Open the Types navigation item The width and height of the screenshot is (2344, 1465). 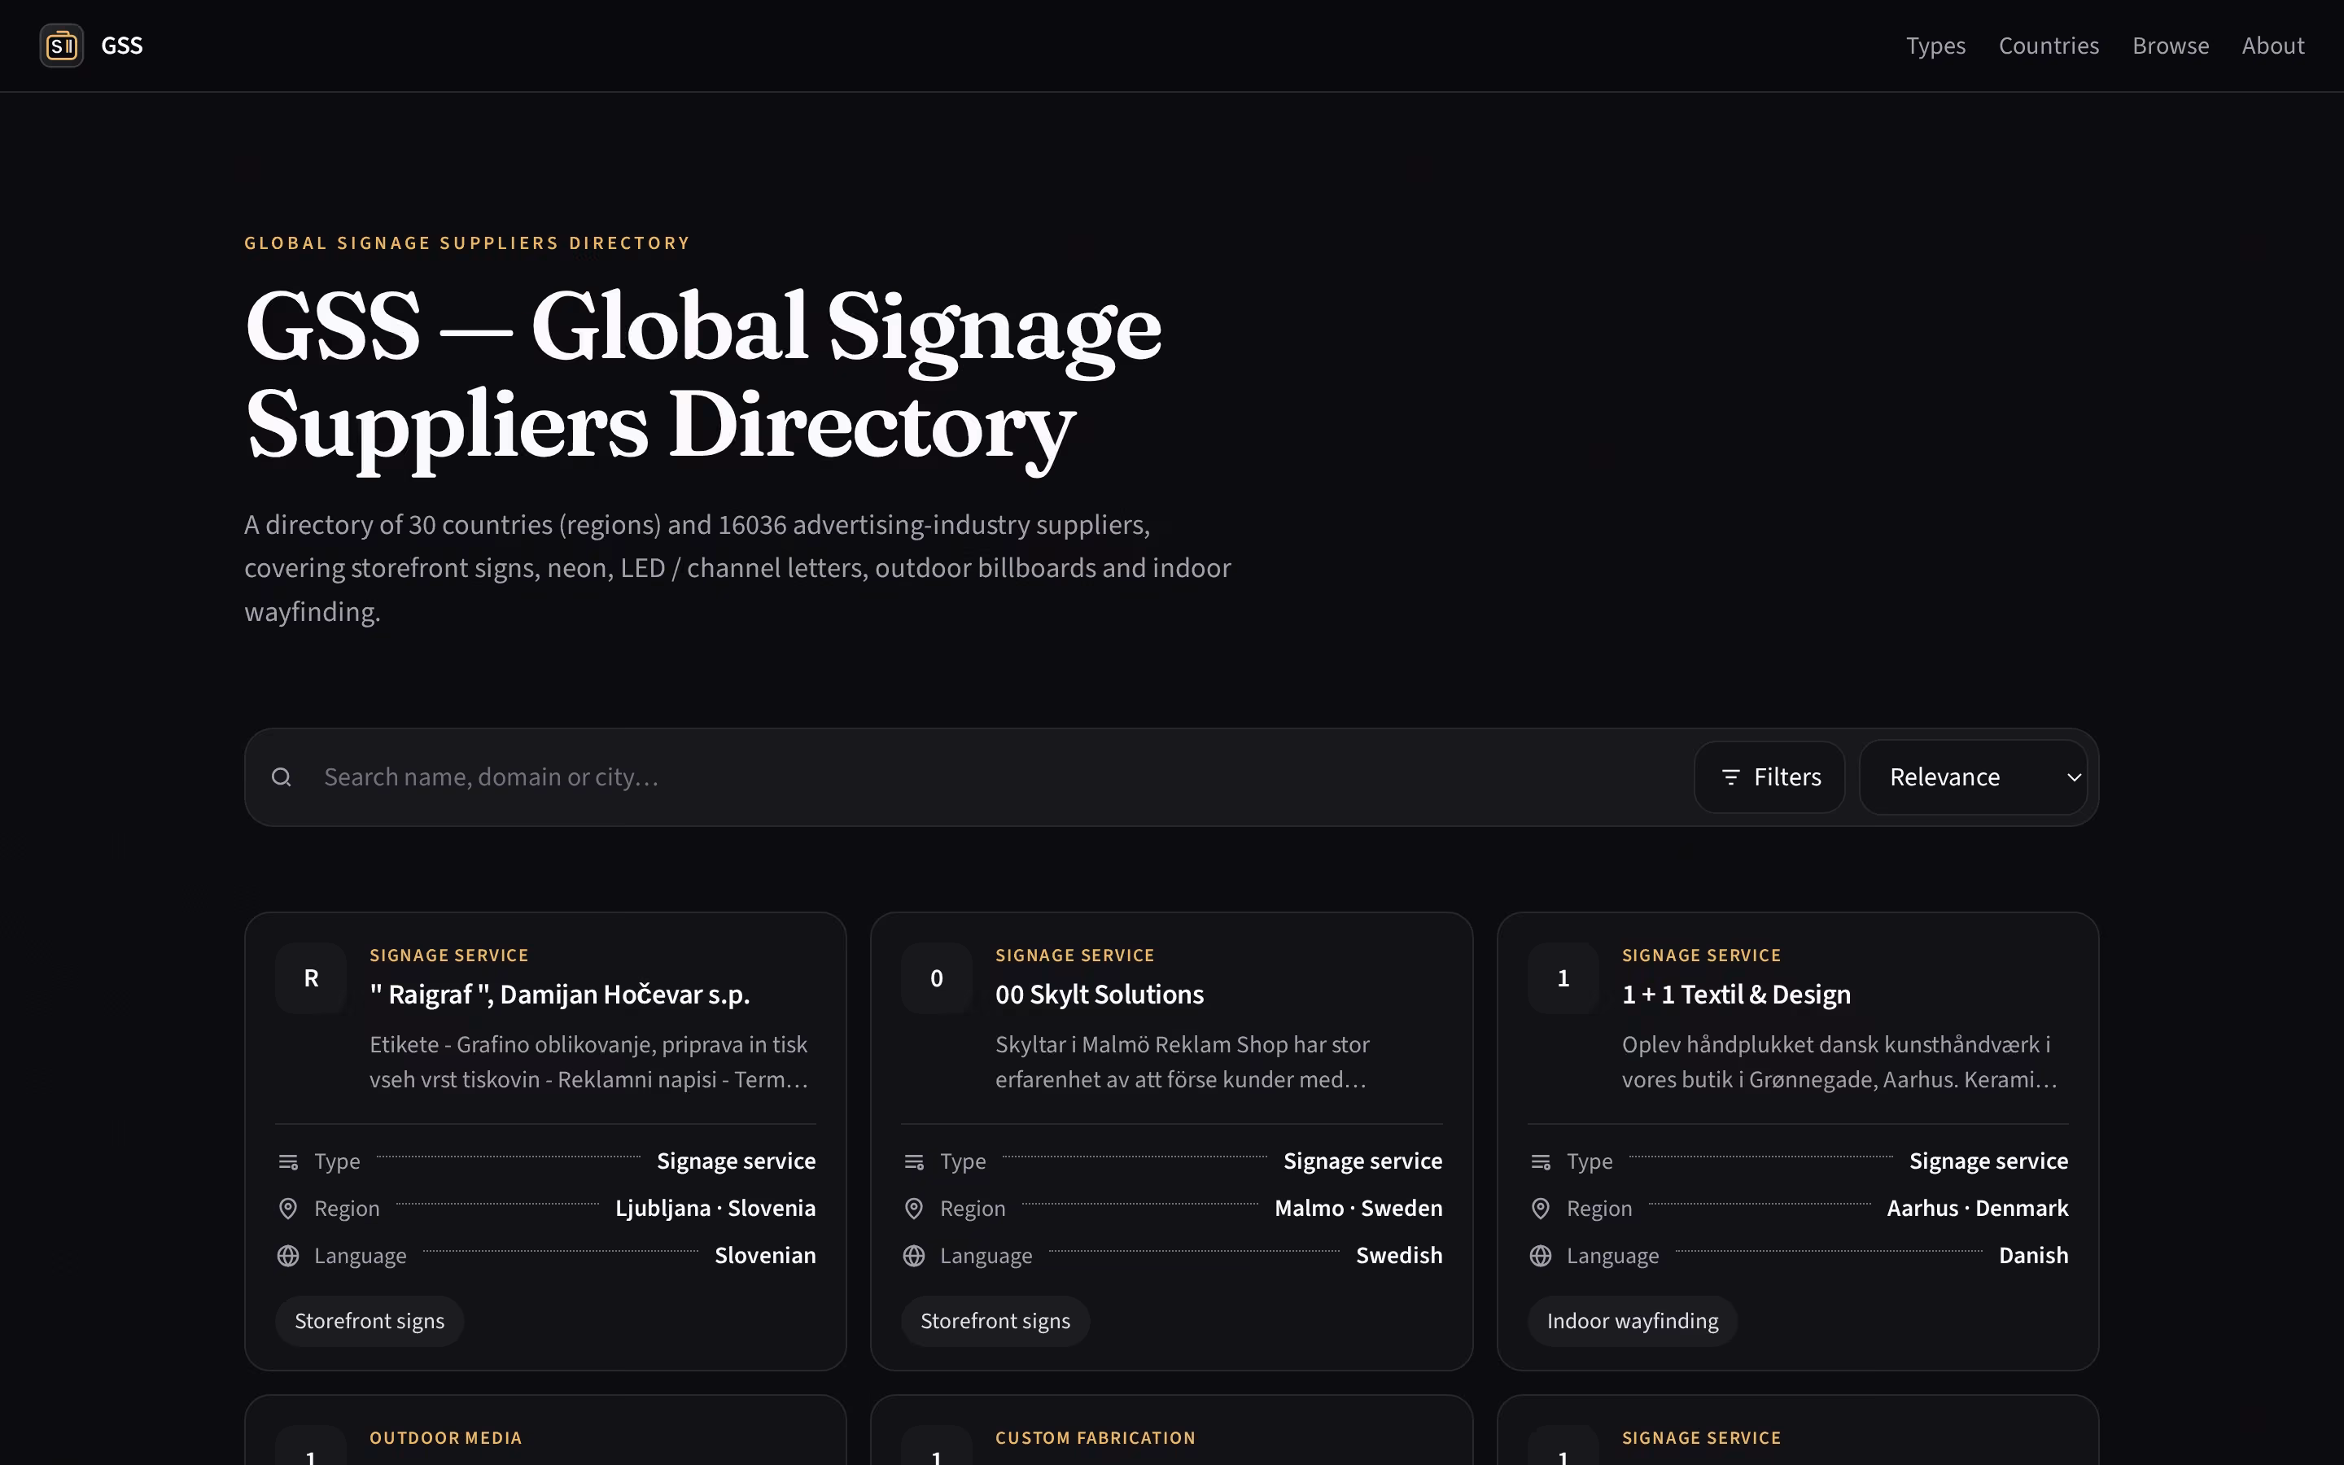pos(1935,46)
